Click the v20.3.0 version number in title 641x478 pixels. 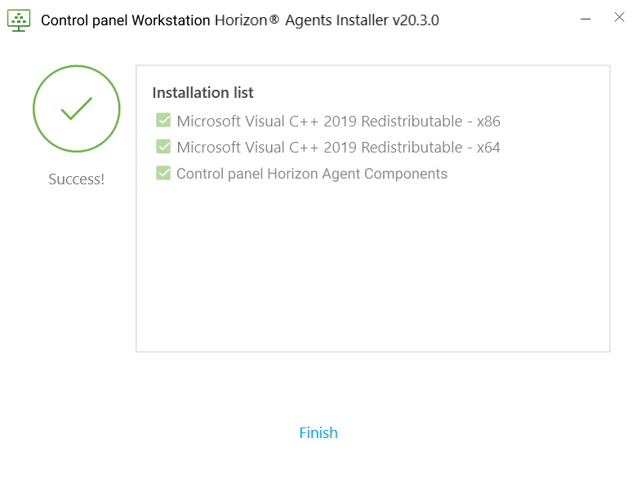coord(416,20)
